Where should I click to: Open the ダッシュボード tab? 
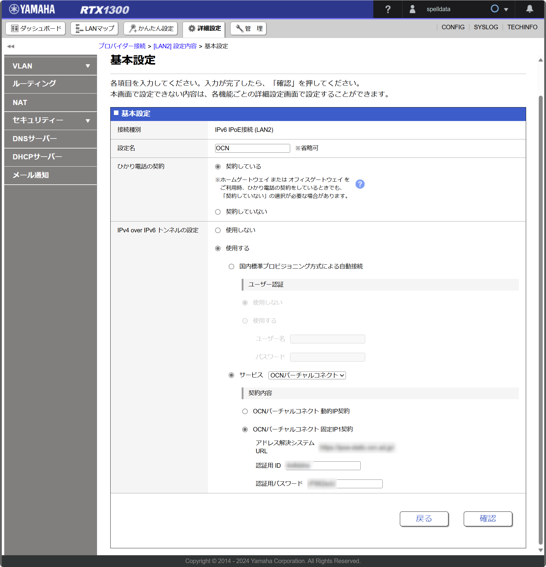click(36, 28)
